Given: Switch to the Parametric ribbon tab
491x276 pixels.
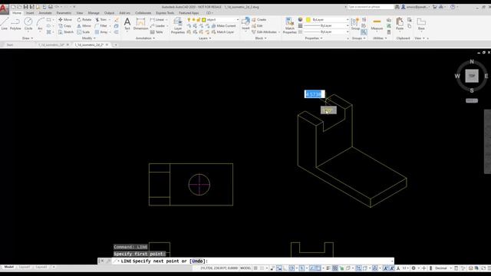Looking at the screenshot, I should [64, 13].
